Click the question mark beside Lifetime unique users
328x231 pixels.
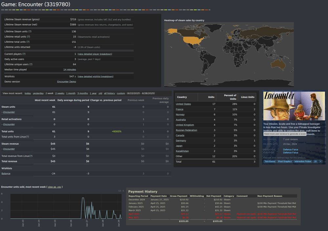[x=31, y=64]
